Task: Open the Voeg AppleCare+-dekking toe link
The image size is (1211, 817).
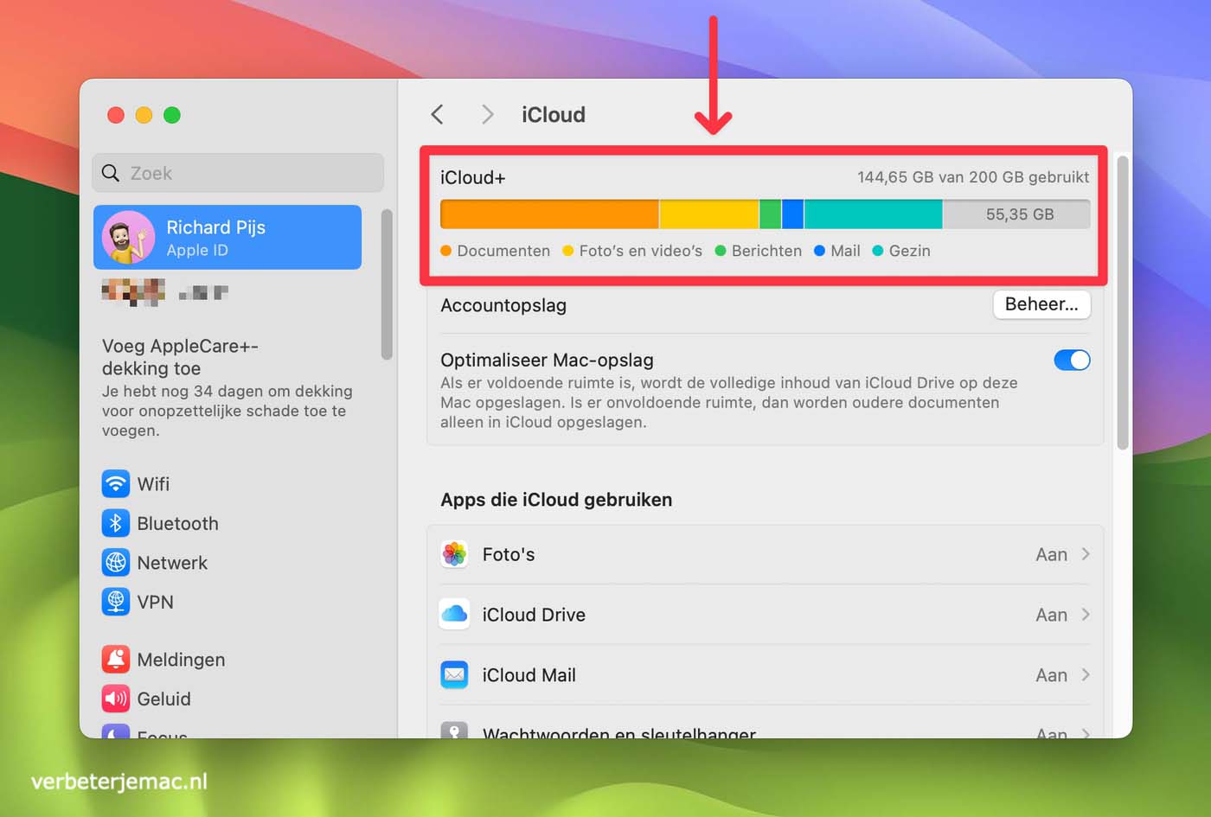Action: (x=180, y=357)
